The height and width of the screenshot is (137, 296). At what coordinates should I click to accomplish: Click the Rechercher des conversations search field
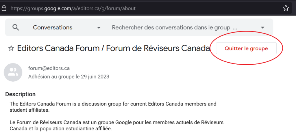coord(174,27)
